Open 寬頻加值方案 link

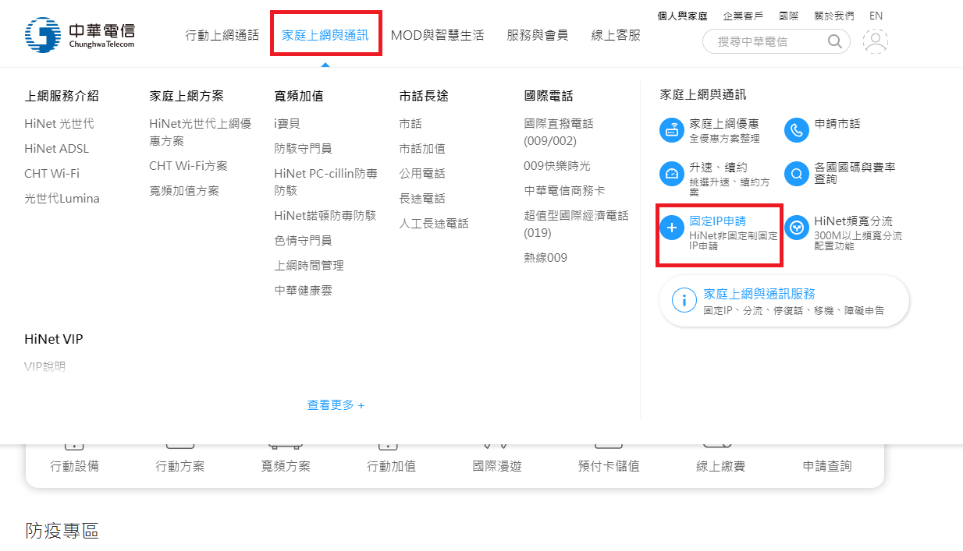pyautogui.click(x=184, y=191)
